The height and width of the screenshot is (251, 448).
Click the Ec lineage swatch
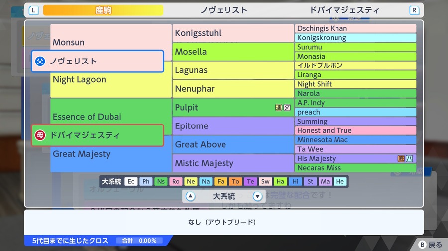click(131, 181)
